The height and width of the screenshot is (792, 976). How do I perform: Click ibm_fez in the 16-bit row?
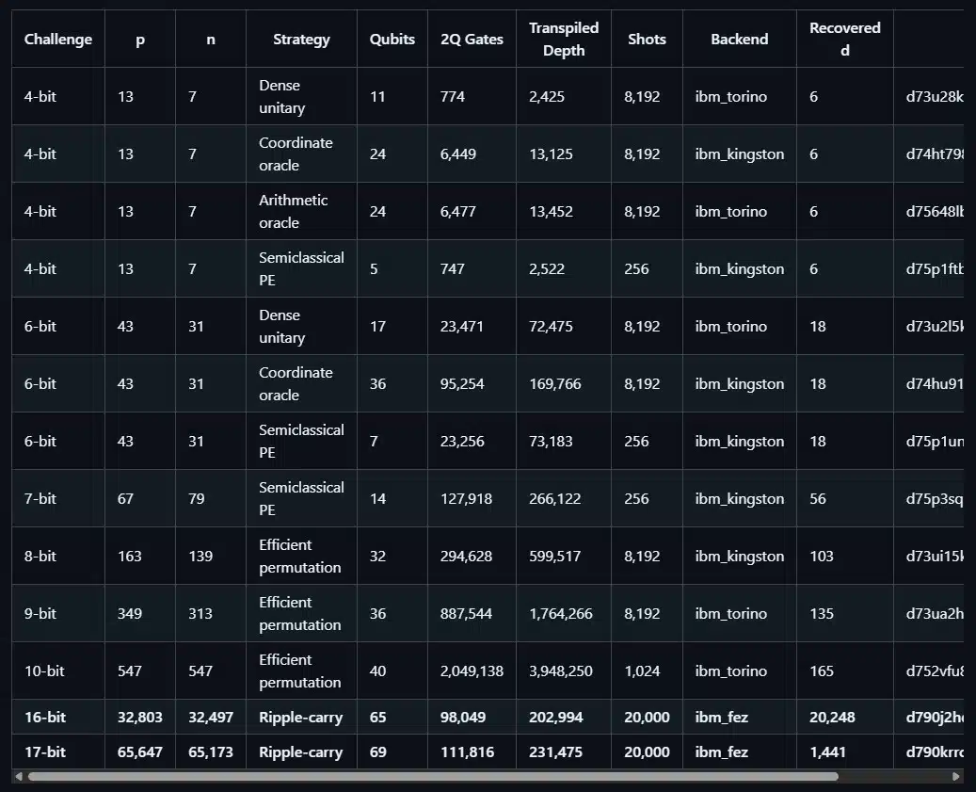722,718
